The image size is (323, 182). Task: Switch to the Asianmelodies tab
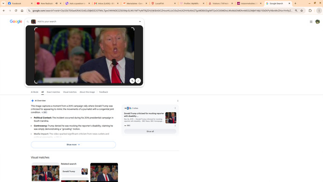(249, 3)
